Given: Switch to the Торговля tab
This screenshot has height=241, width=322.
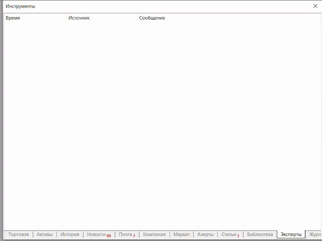Looking at the screenshot, I should tap(19, 234).
